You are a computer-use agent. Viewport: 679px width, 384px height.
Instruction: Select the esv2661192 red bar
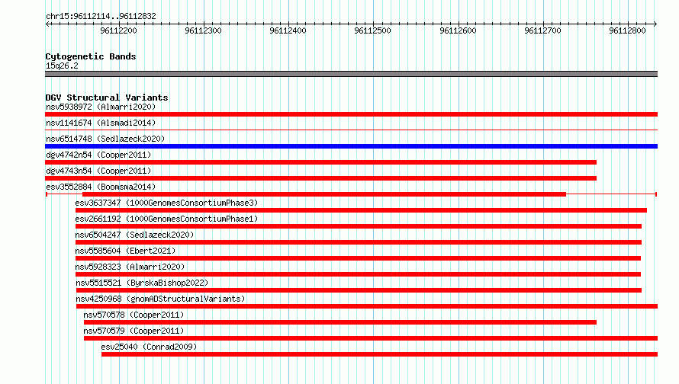point(359,226)
